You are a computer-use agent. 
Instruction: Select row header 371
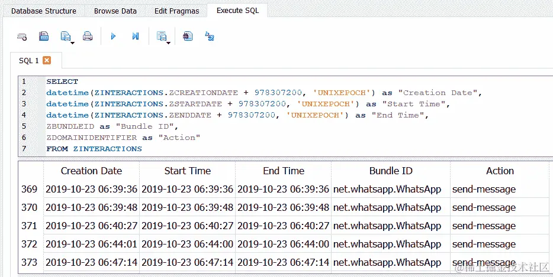(29, 226)
